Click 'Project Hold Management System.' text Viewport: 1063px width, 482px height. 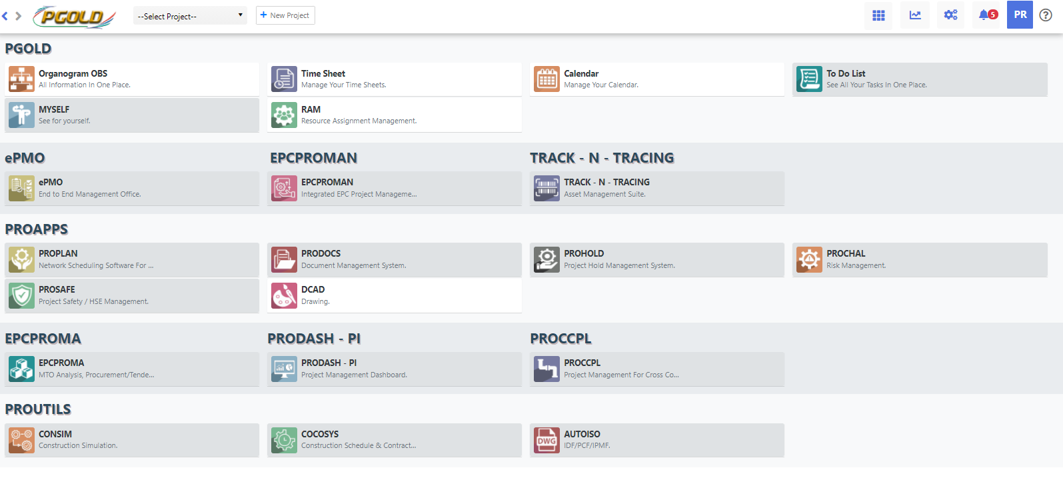[x=619, y=265]
